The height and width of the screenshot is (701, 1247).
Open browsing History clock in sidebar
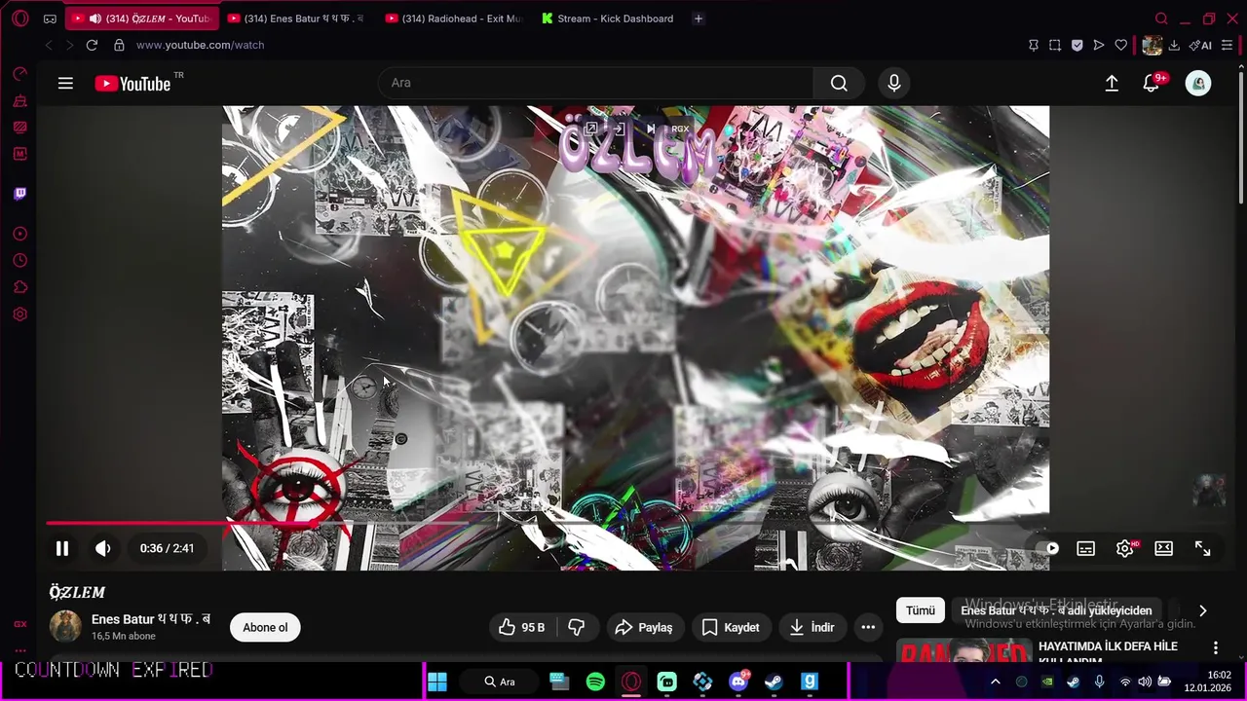tap(20, 261)
